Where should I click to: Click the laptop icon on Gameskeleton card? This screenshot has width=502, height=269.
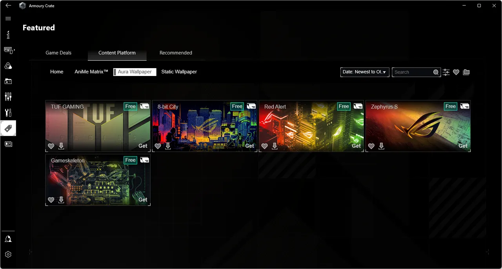[144, 160]
